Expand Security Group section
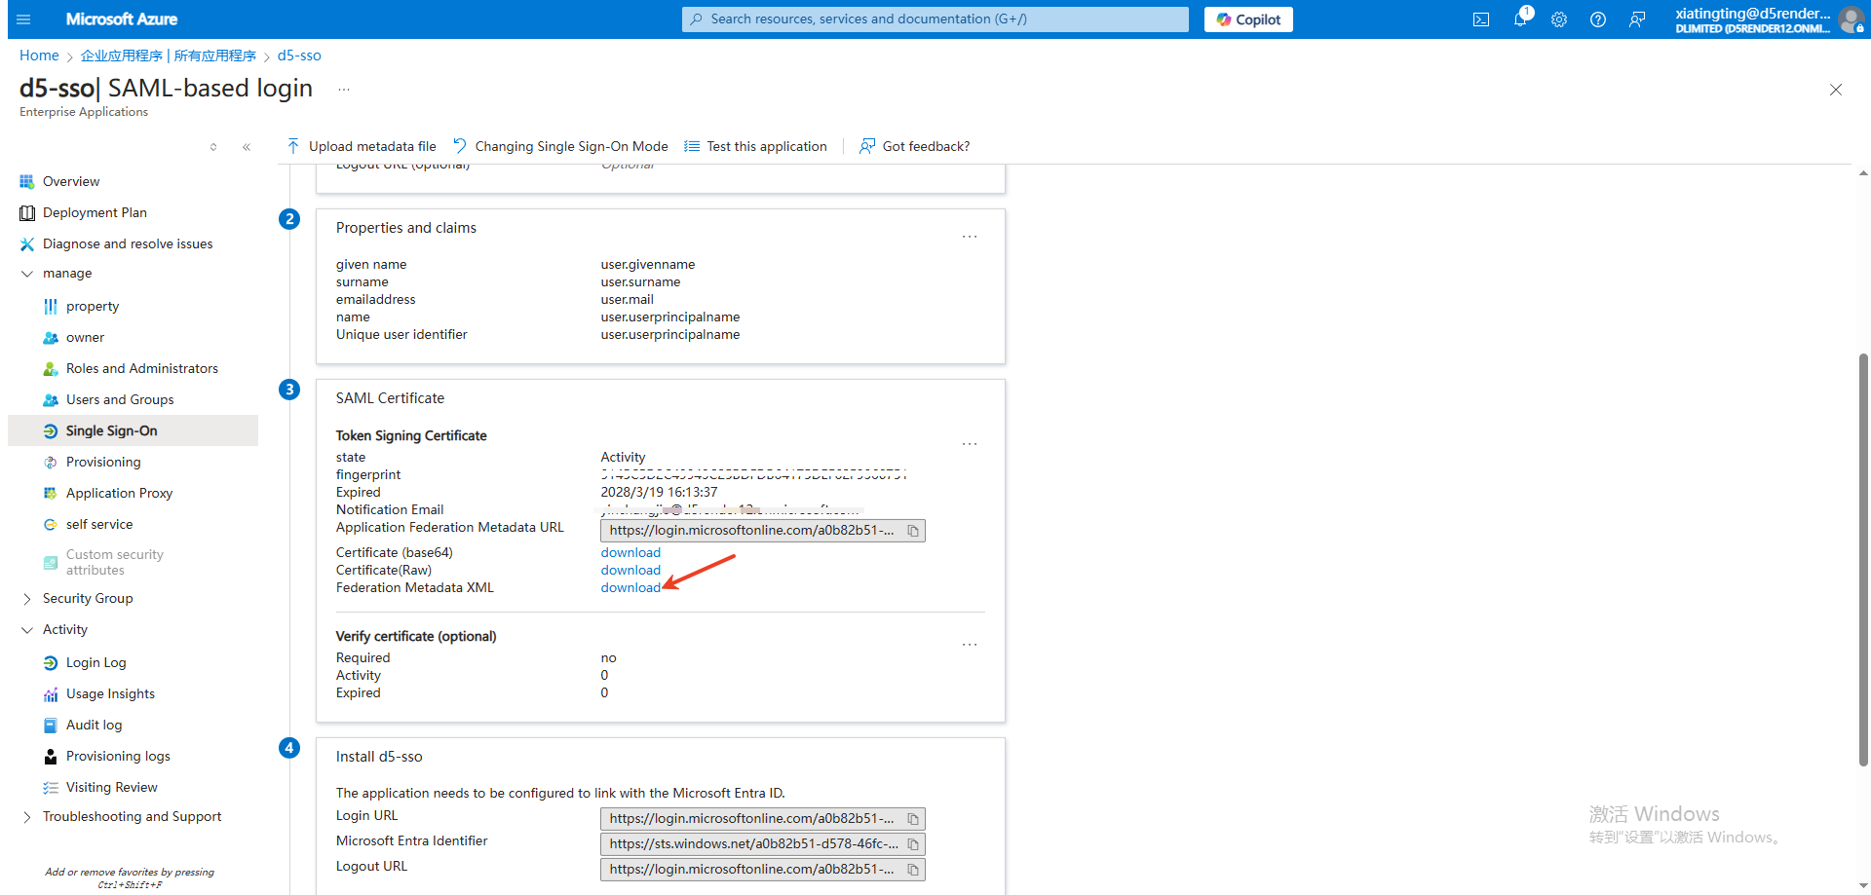The image size is (1871, 895). (x=27, y=599)
